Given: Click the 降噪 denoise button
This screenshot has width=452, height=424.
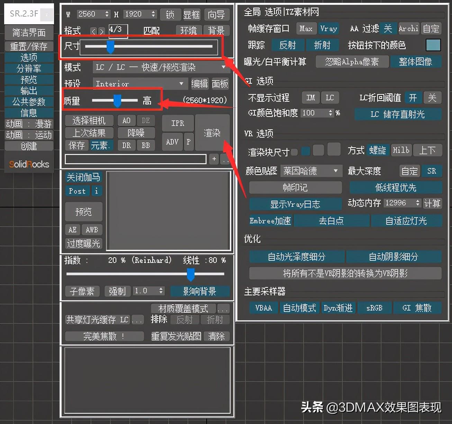Looking at the screenshot, I should pos(136,133).
